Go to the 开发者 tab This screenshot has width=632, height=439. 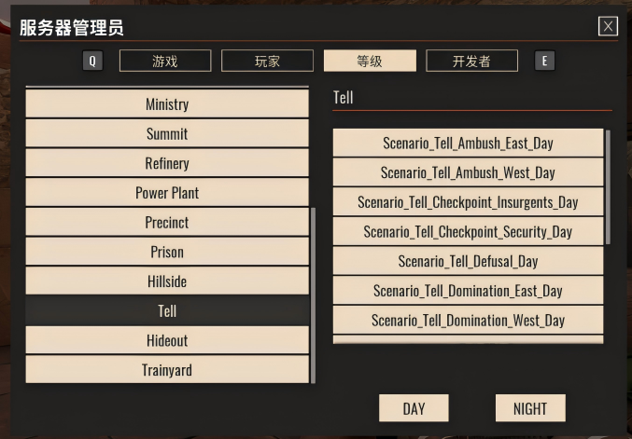[x=471, y=62]
